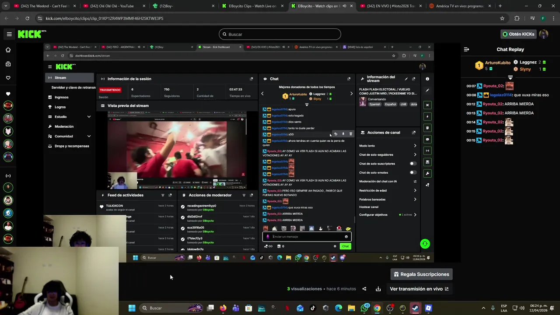
Task: Click the 3 visualizaciones view count text
Action: click(x=304, y=289)
